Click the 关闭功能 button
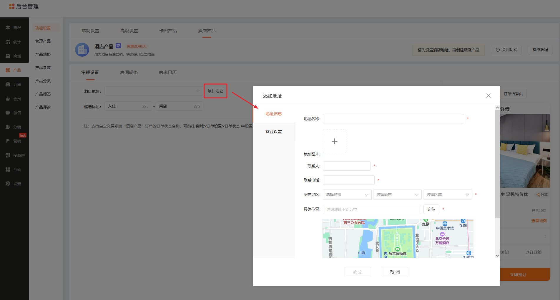This screenshot has width=560, height=300. (506, 50)
